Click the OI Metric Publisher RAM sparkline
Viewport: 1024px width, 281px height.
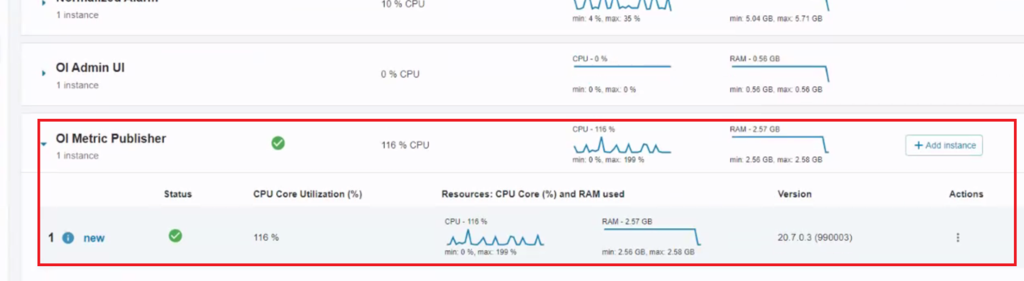(x=779, y=144)
